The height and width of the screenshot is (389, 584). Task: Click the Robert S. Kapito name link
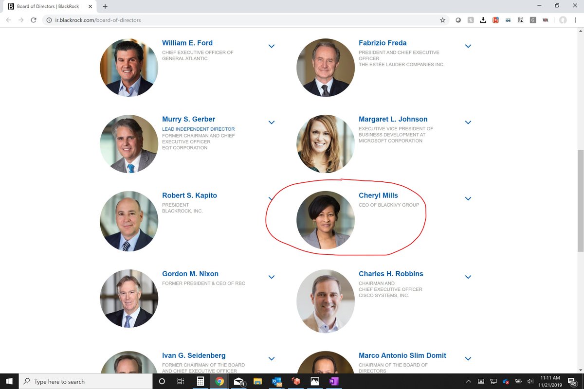[x=189, y=195]
